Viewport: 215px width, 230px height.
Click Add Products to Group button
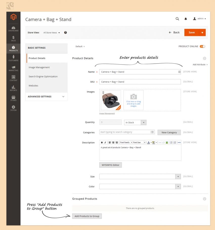coord(87,216)
